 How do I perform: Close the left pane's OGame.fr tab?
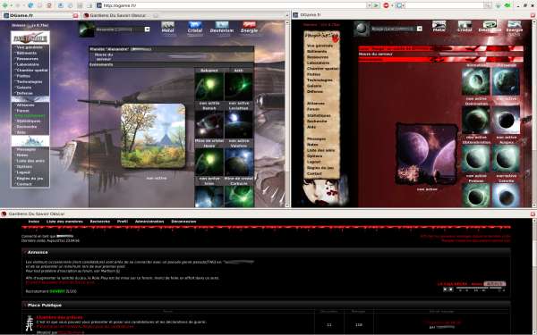(76, 15)
